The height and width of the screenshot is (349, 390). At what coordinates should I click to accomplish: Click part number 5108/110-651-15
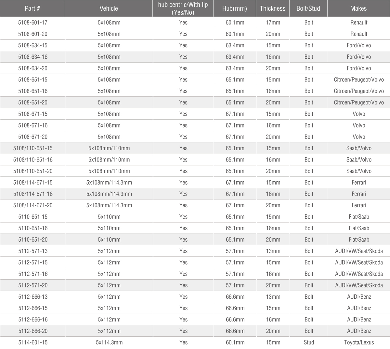pos(33,148)
